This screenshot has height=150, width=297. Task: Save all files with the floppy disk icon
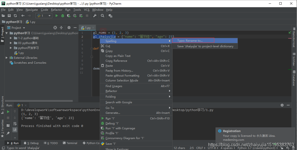click(x=9, y=16)
